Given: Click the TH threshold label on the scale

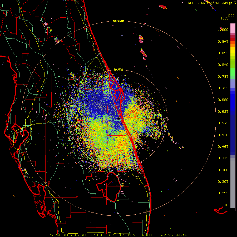Looking at the screenshot, I should pyautogui.click(x=226, y=205).
